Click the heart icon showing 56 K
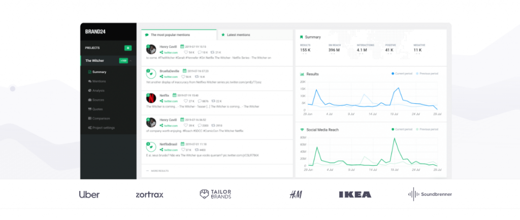 pos(183,77)
